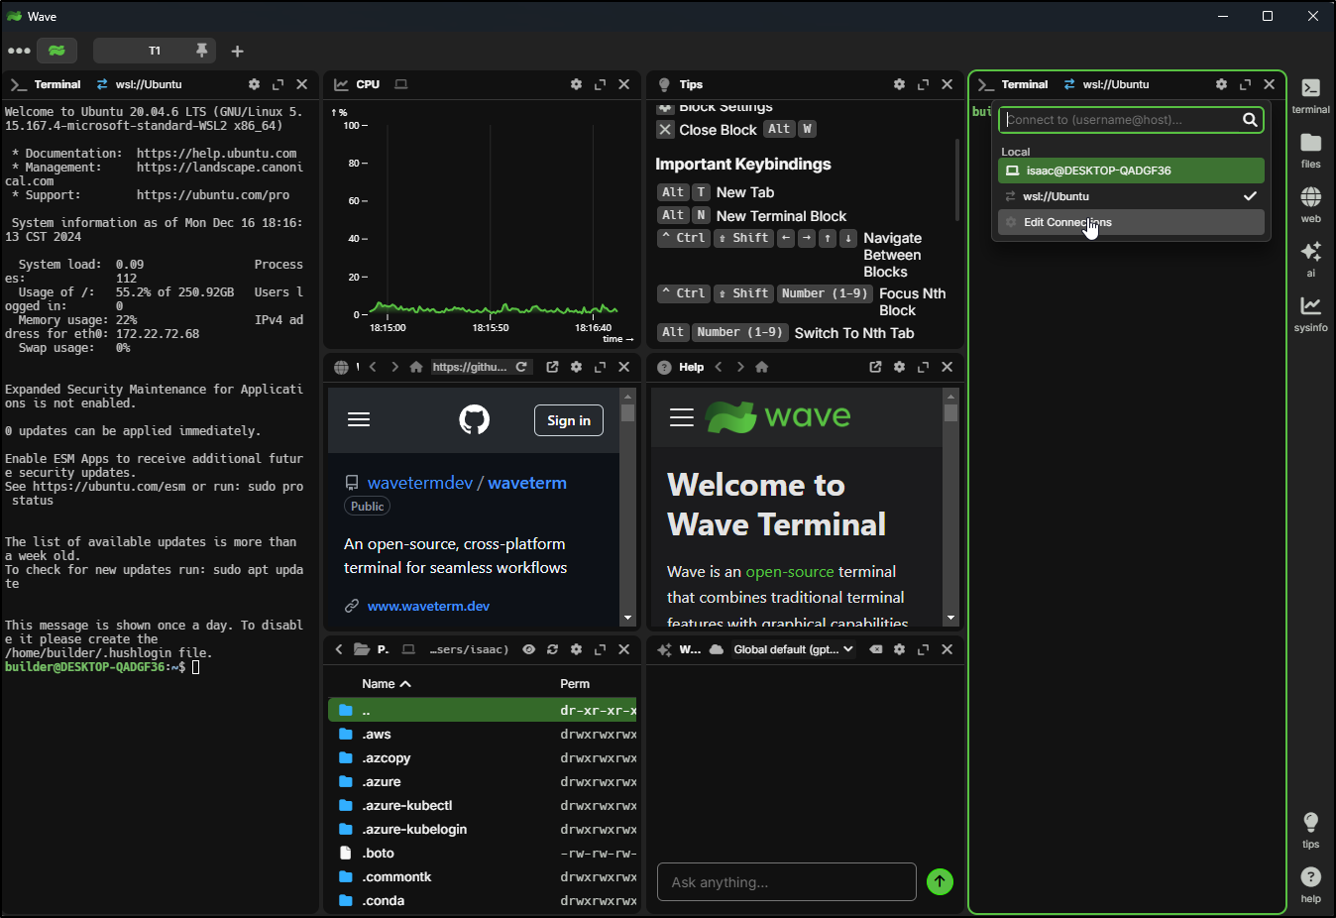Select the .azure folder row
This screenshot has height=918, width=1336.
click(x=482, y=782)
